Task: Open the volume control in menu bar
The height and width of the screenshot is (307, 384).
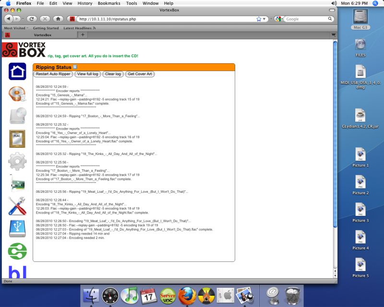Action: [334, 3]
